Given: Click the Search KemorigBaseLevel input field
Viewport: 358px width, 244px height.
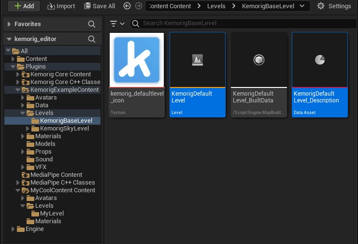Looking at the screenshot, I should [242, 23].
